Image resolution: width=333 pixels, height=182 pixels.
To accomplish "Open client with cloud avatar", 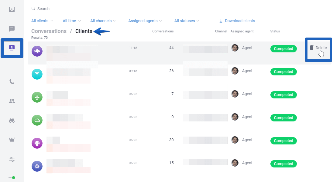I will coord(37,120).
